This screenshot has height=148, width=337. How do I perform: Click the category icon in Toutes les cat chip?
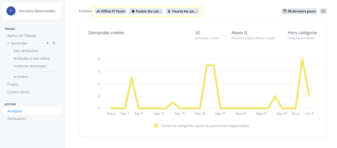(x=133, y=11)
